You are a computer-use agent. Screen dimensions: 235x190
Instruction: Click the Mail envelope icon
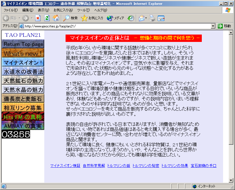point(141,18)
